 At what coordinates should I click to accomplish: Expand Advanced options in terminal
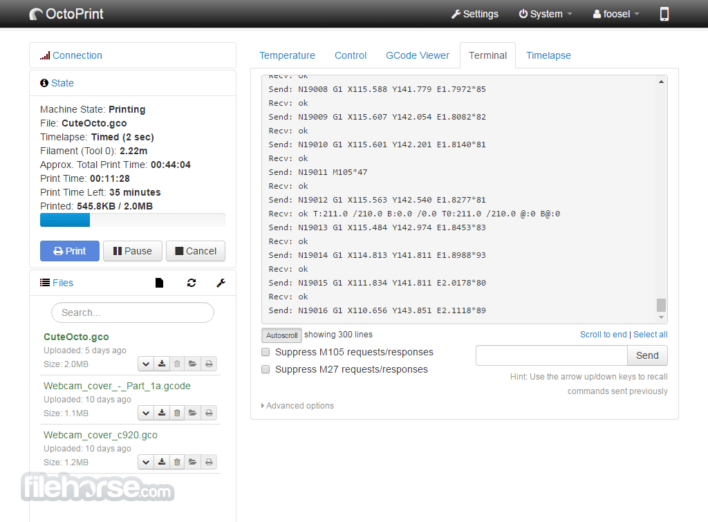pyautogui.click(x=297, y=405)
